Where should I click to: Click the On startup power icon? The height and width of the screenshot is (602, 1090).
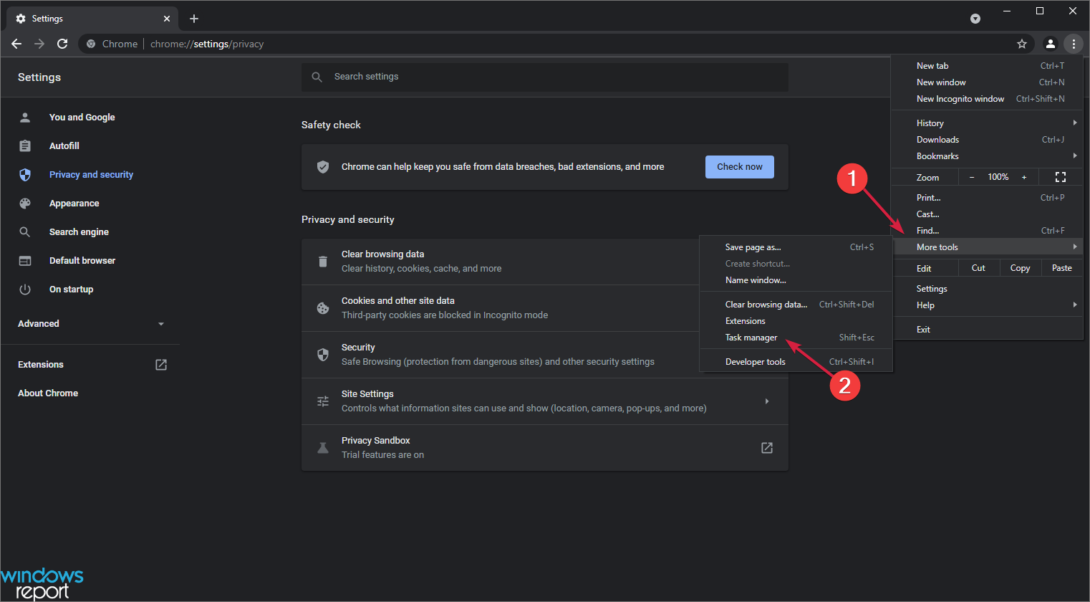pos(25,289)
